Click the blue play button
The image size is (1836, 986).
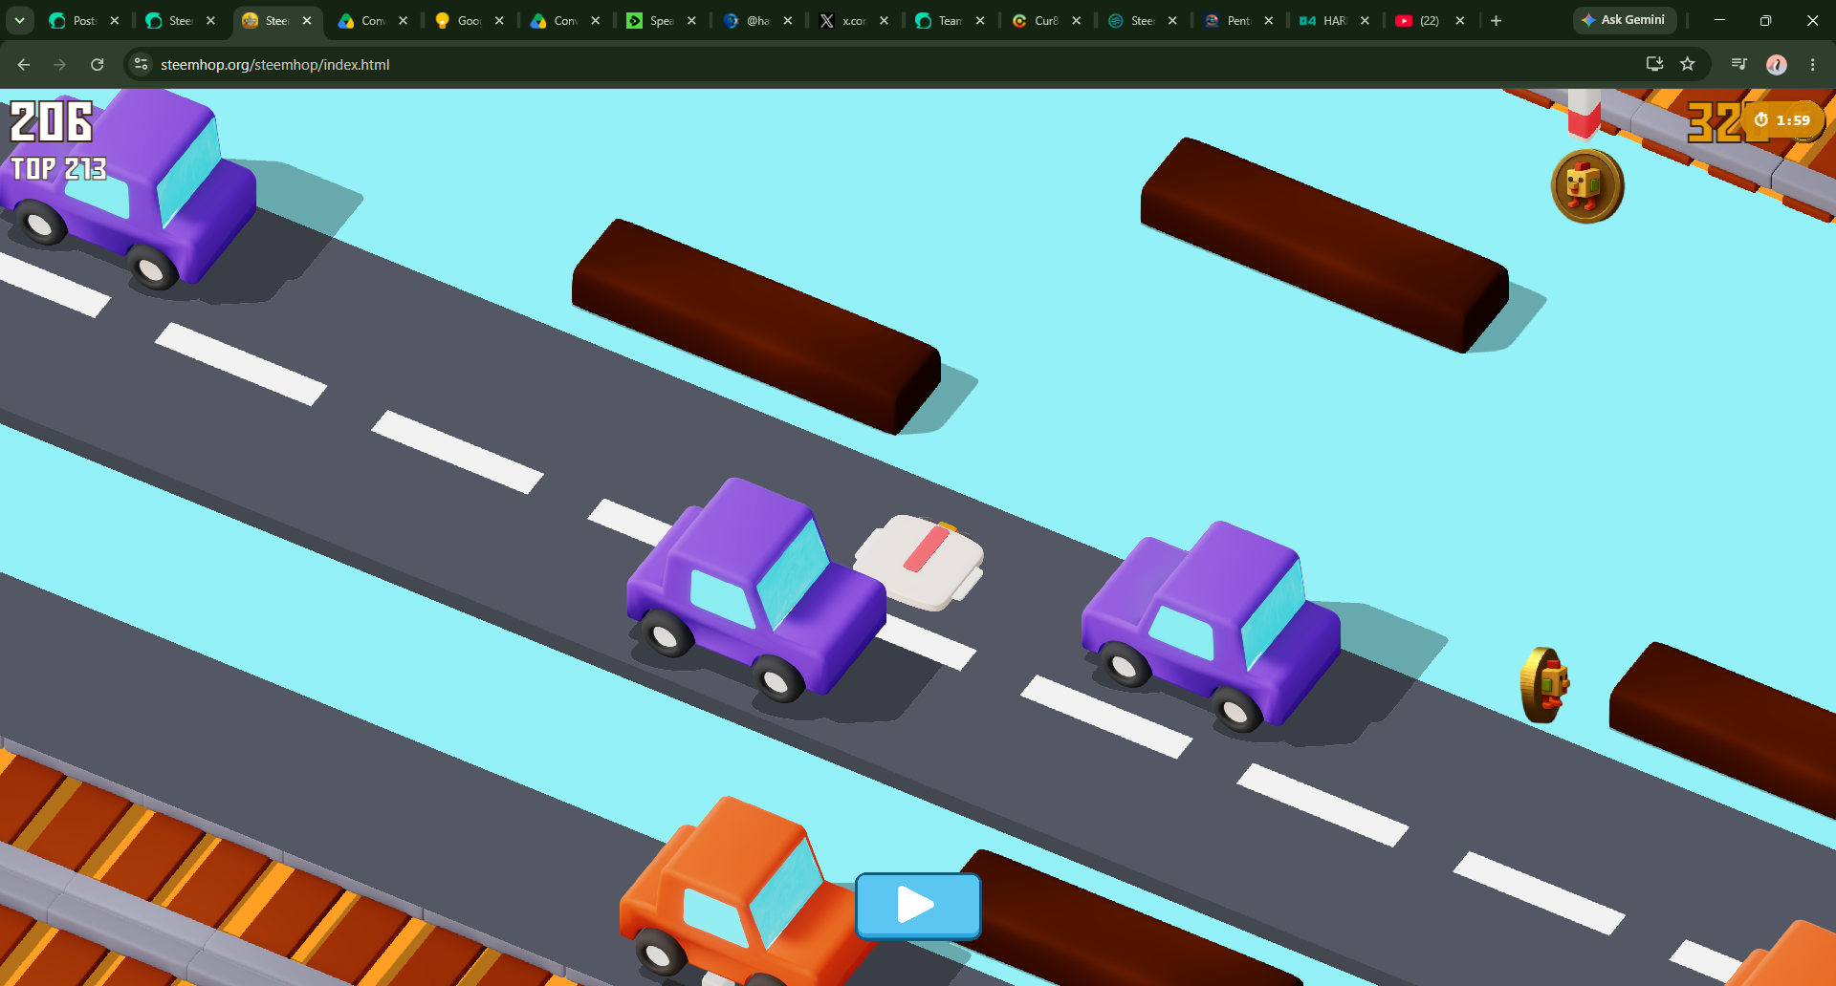[918, 905]
